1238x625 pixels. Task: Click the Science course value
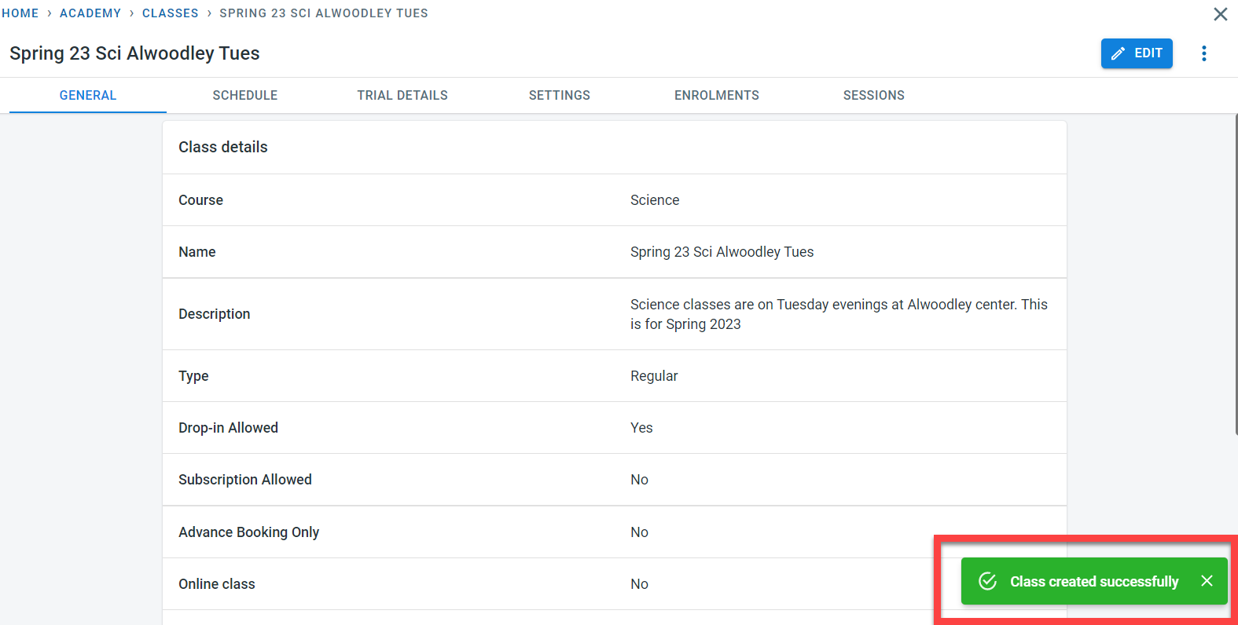[654, 200]
